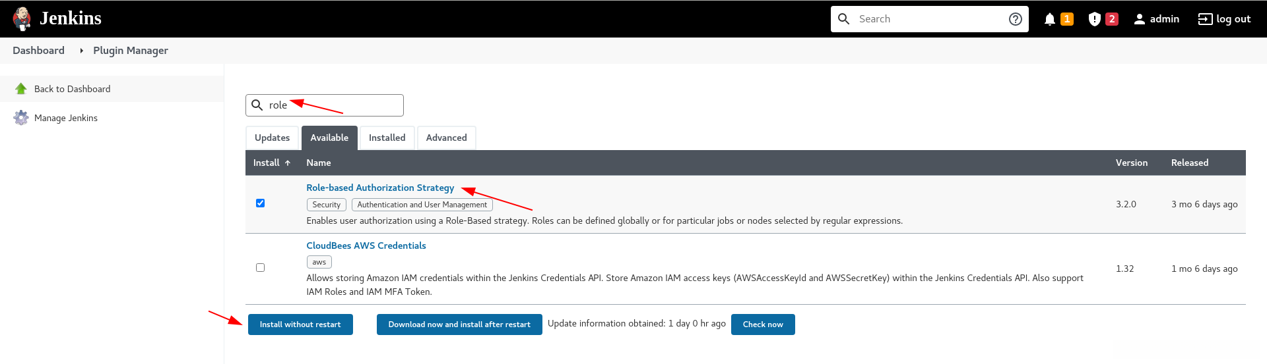
Task: Switch to the Updates tab
Action: 272,138
